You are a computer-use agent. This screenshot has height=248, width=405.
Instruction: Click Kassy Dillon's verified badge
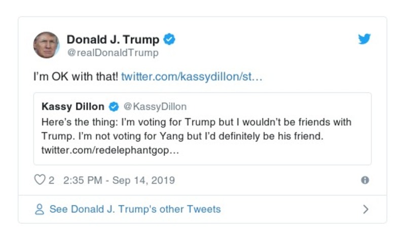(114, 106)
